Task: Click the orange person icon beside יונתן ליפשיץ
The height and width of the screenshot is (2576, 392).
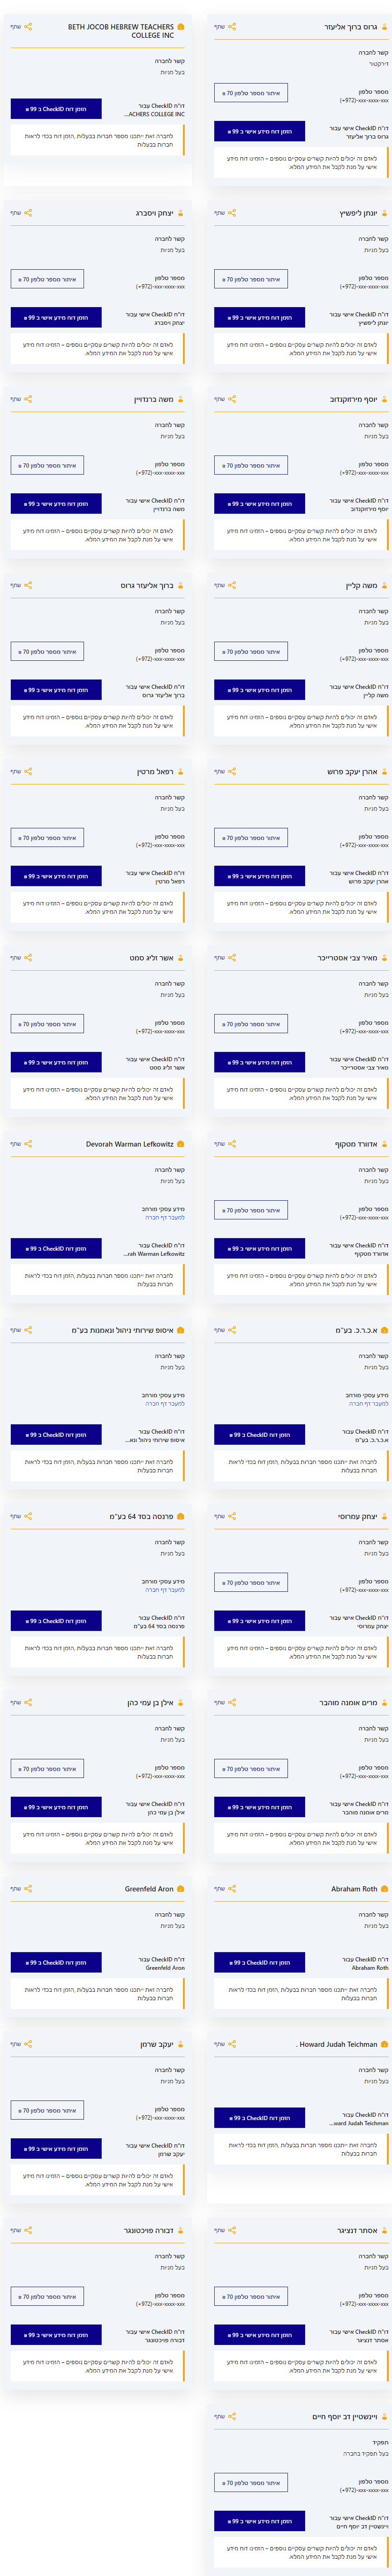Action: [385, 213]
